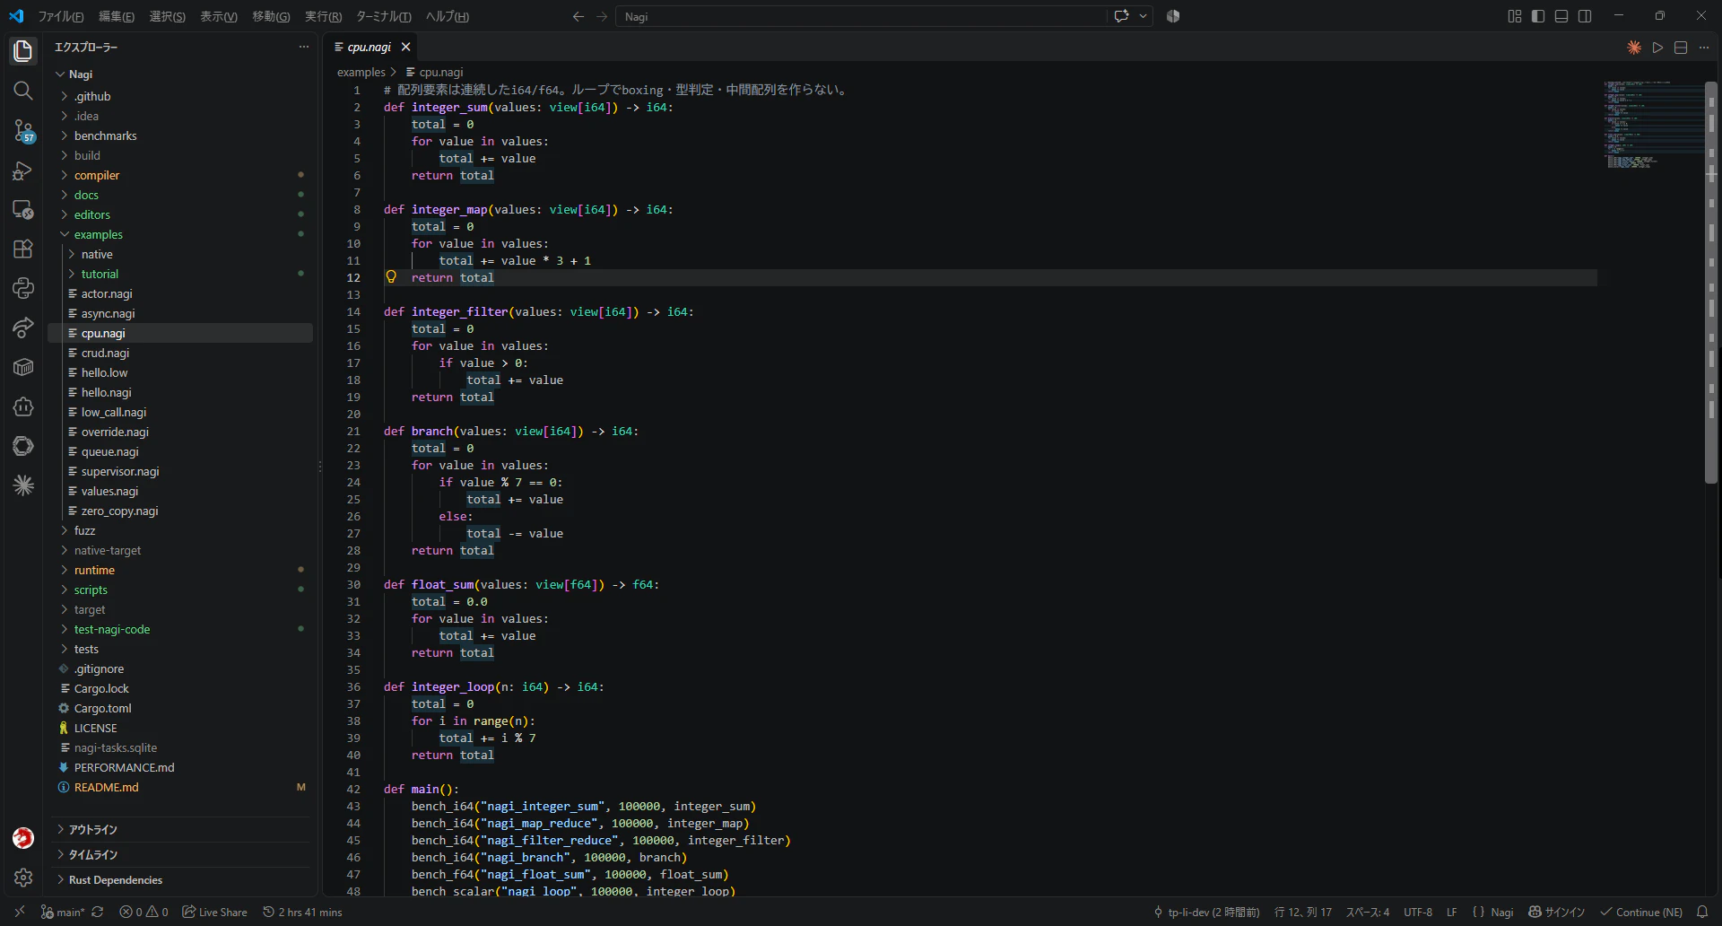This screenshot has width=1722, height=926.
Task: Split the editor to the right
Action: (1681, 48)
